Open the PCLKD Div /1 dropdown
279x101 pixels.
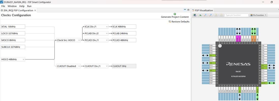click(107, 40)
